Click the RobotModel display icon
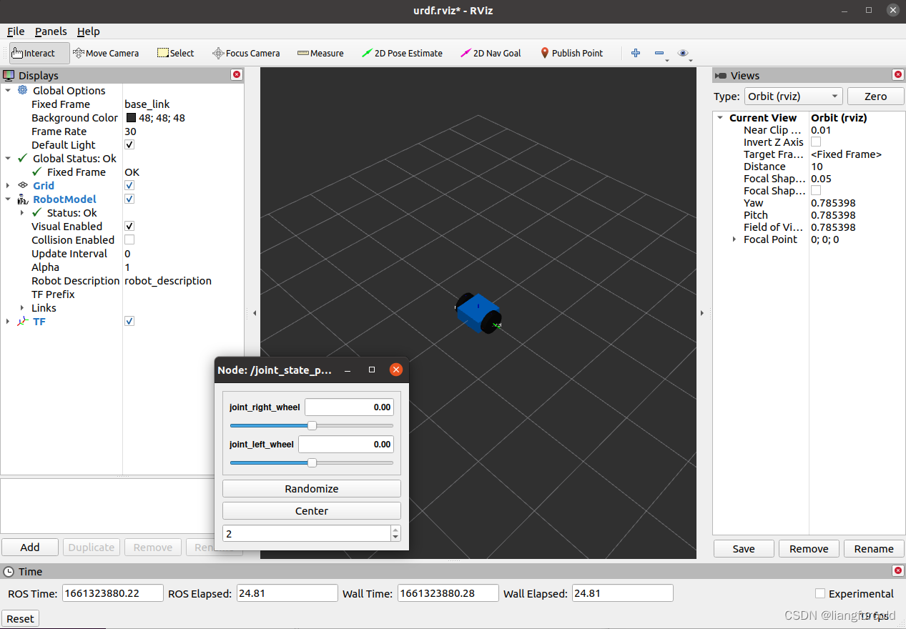The height and width of the screenshot is (629, 906). click(x=23, y=199)
